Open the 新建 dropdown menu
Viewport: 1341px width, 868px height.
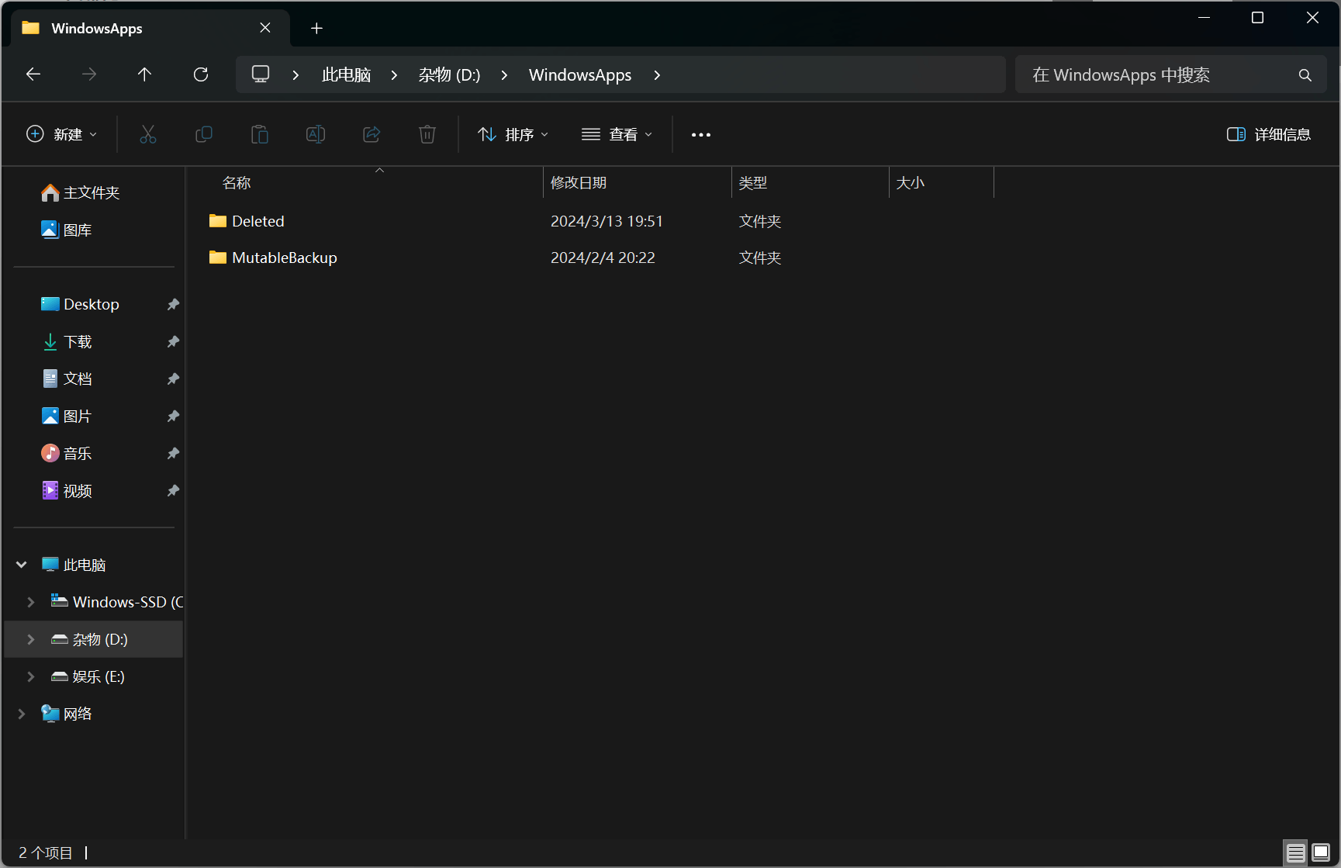coord(62,134)
